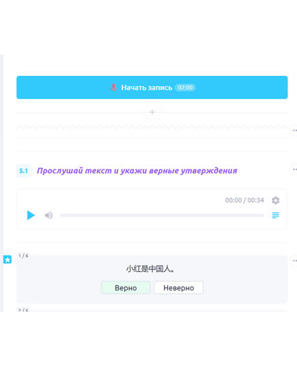Open audio settings gear icon
Viewport: 297px width, 367px height.
(x=275, y=200)
